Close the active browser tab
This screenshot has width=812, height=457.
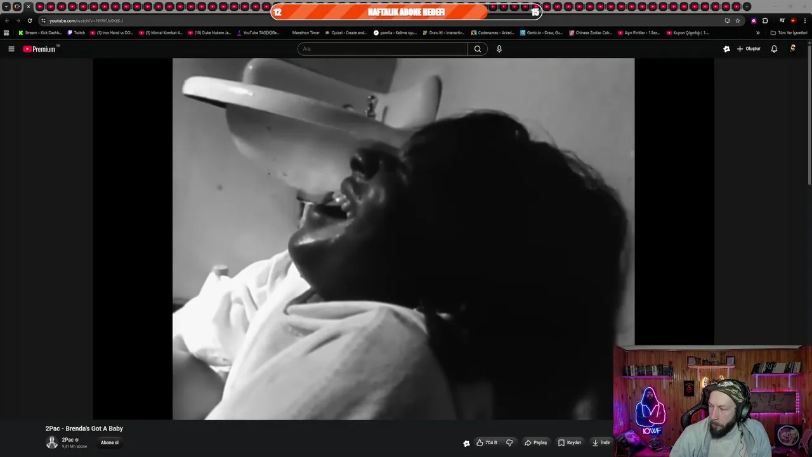29,7
